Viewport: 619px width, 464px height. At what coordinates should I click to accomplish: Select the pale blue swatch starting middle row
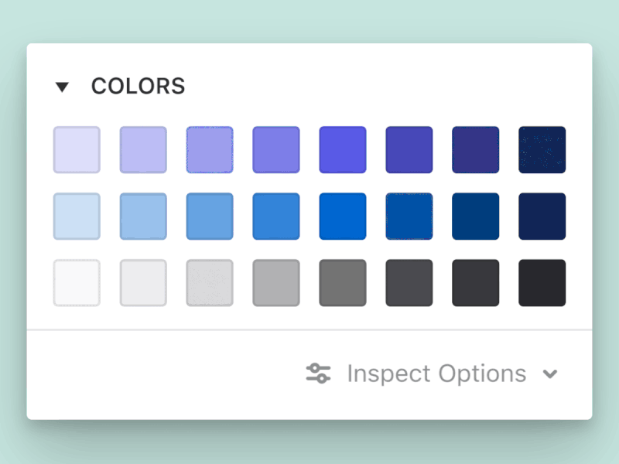point(77,216)
